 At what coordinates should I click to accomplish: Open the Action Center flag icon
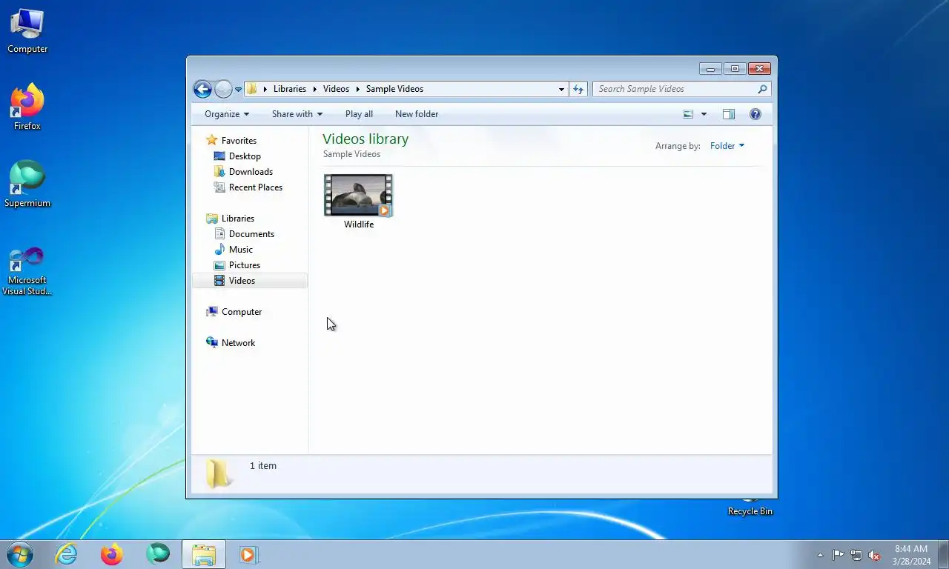pos(838,555)
